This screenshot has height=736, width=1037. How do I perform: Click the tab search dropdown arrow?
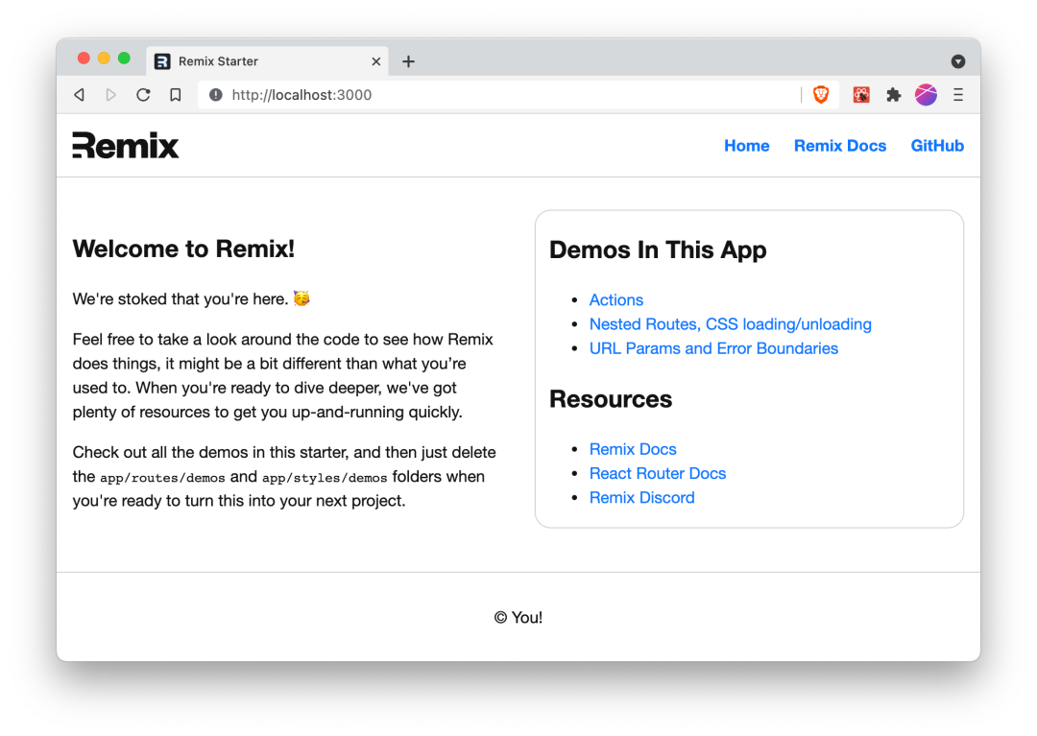click(x=957, y=61)
